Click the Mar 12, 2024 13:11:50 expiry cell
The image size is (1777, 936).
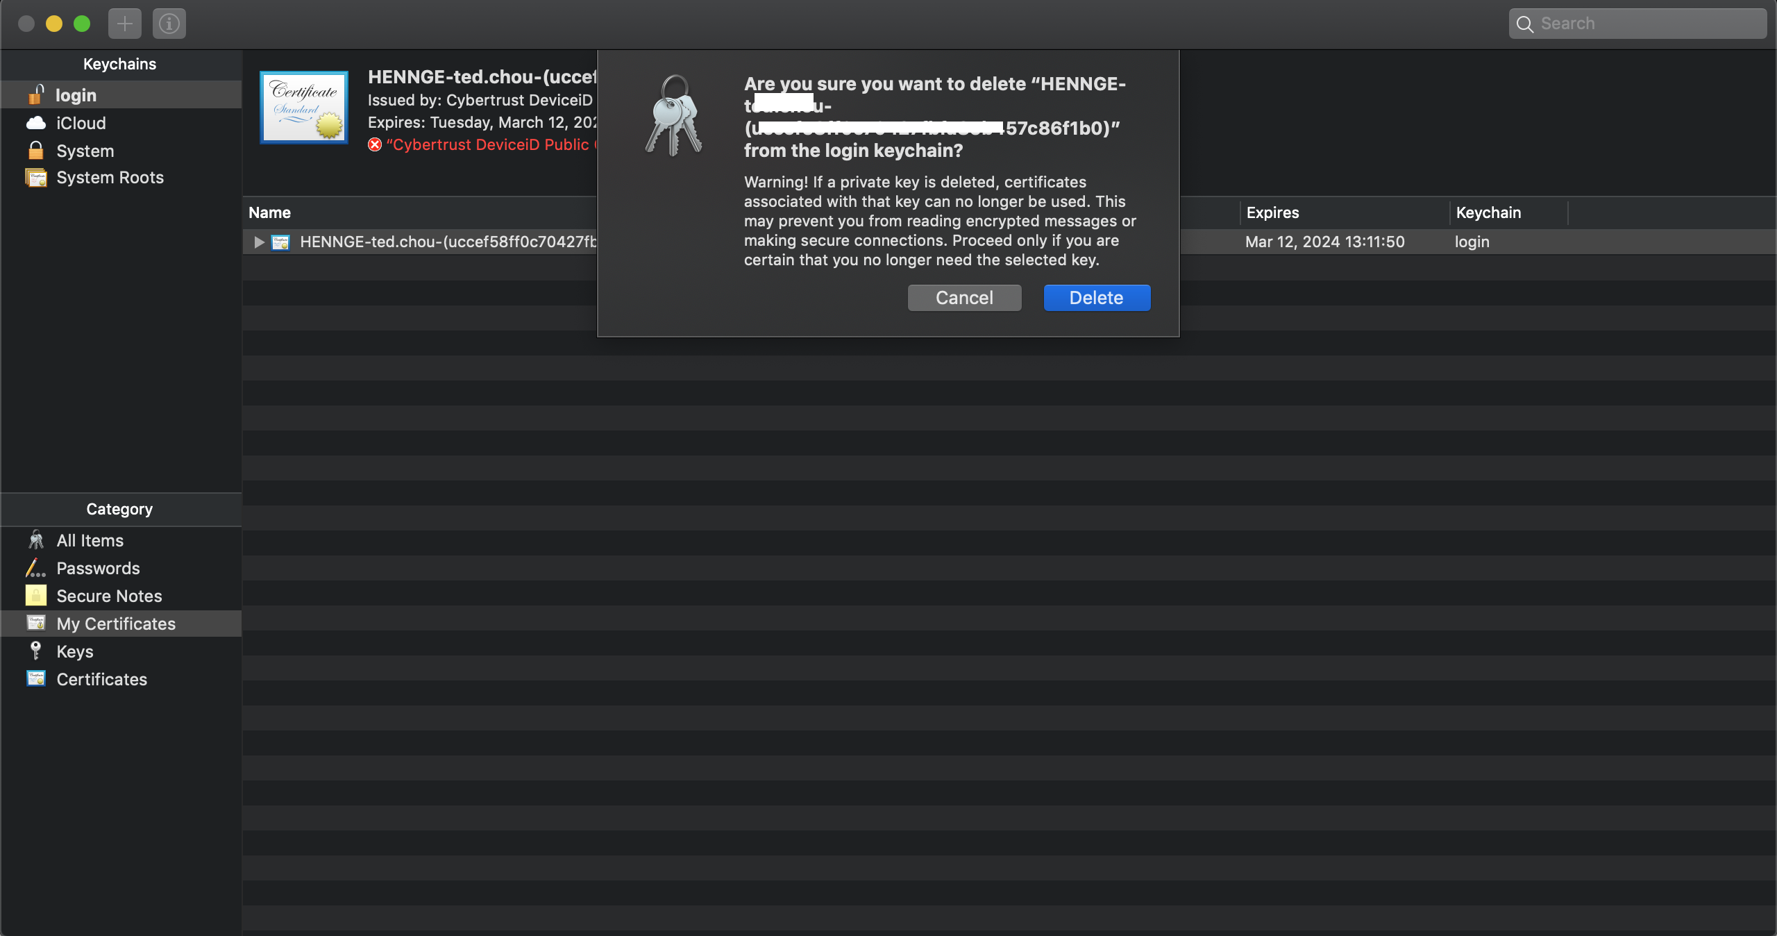[1324, 242]
